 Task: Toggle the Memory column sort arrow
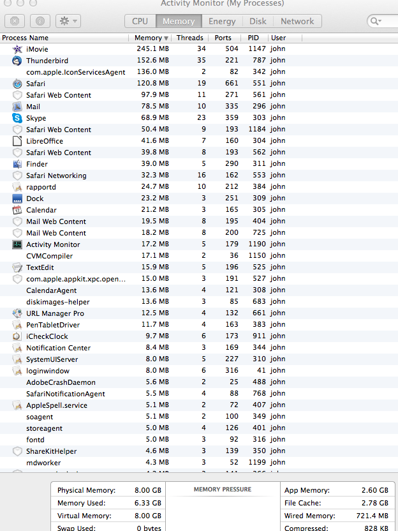click(166, 38)
